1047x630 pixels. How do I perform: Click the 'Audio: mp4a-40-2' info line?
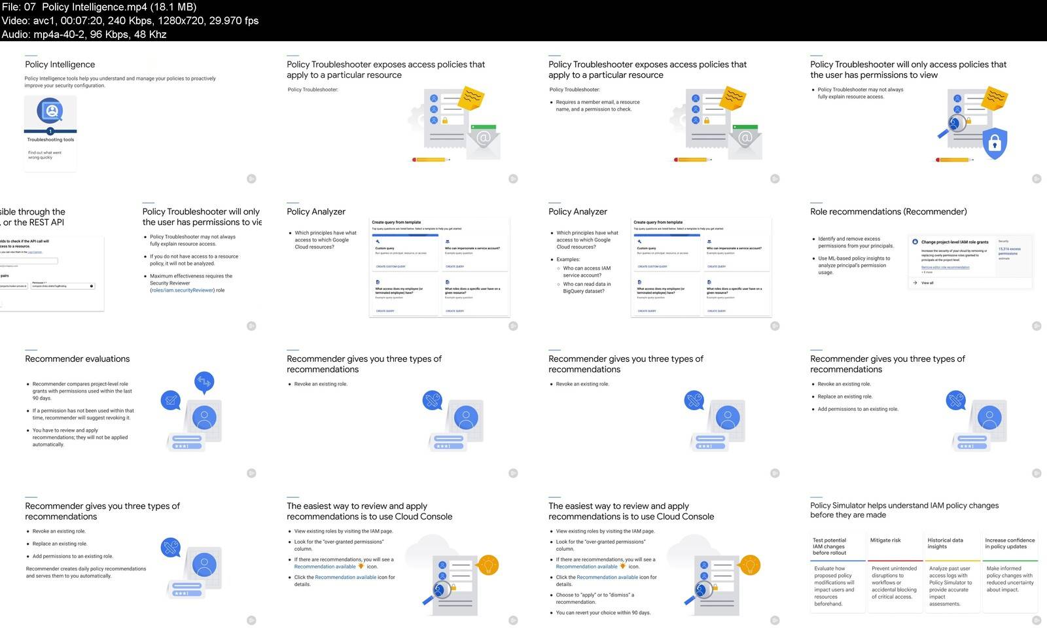tap(84, 34)
